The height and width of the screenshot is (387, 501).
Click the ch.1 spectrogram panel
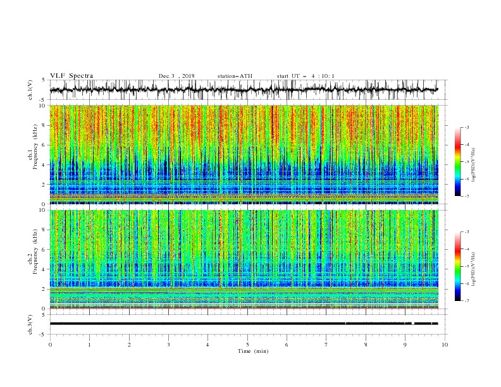(x=244, y=154)
